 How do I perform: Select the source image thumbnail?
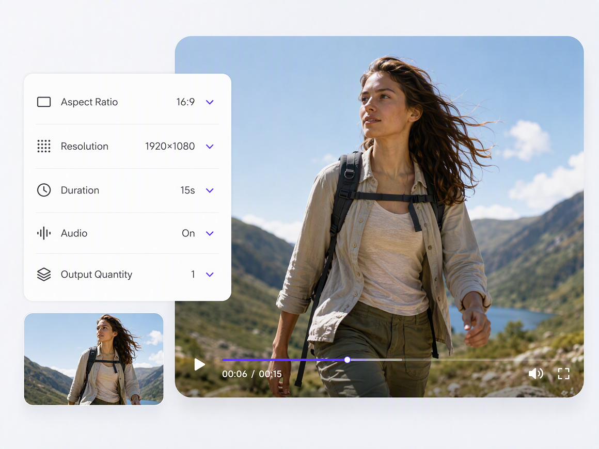coord(93,359)
